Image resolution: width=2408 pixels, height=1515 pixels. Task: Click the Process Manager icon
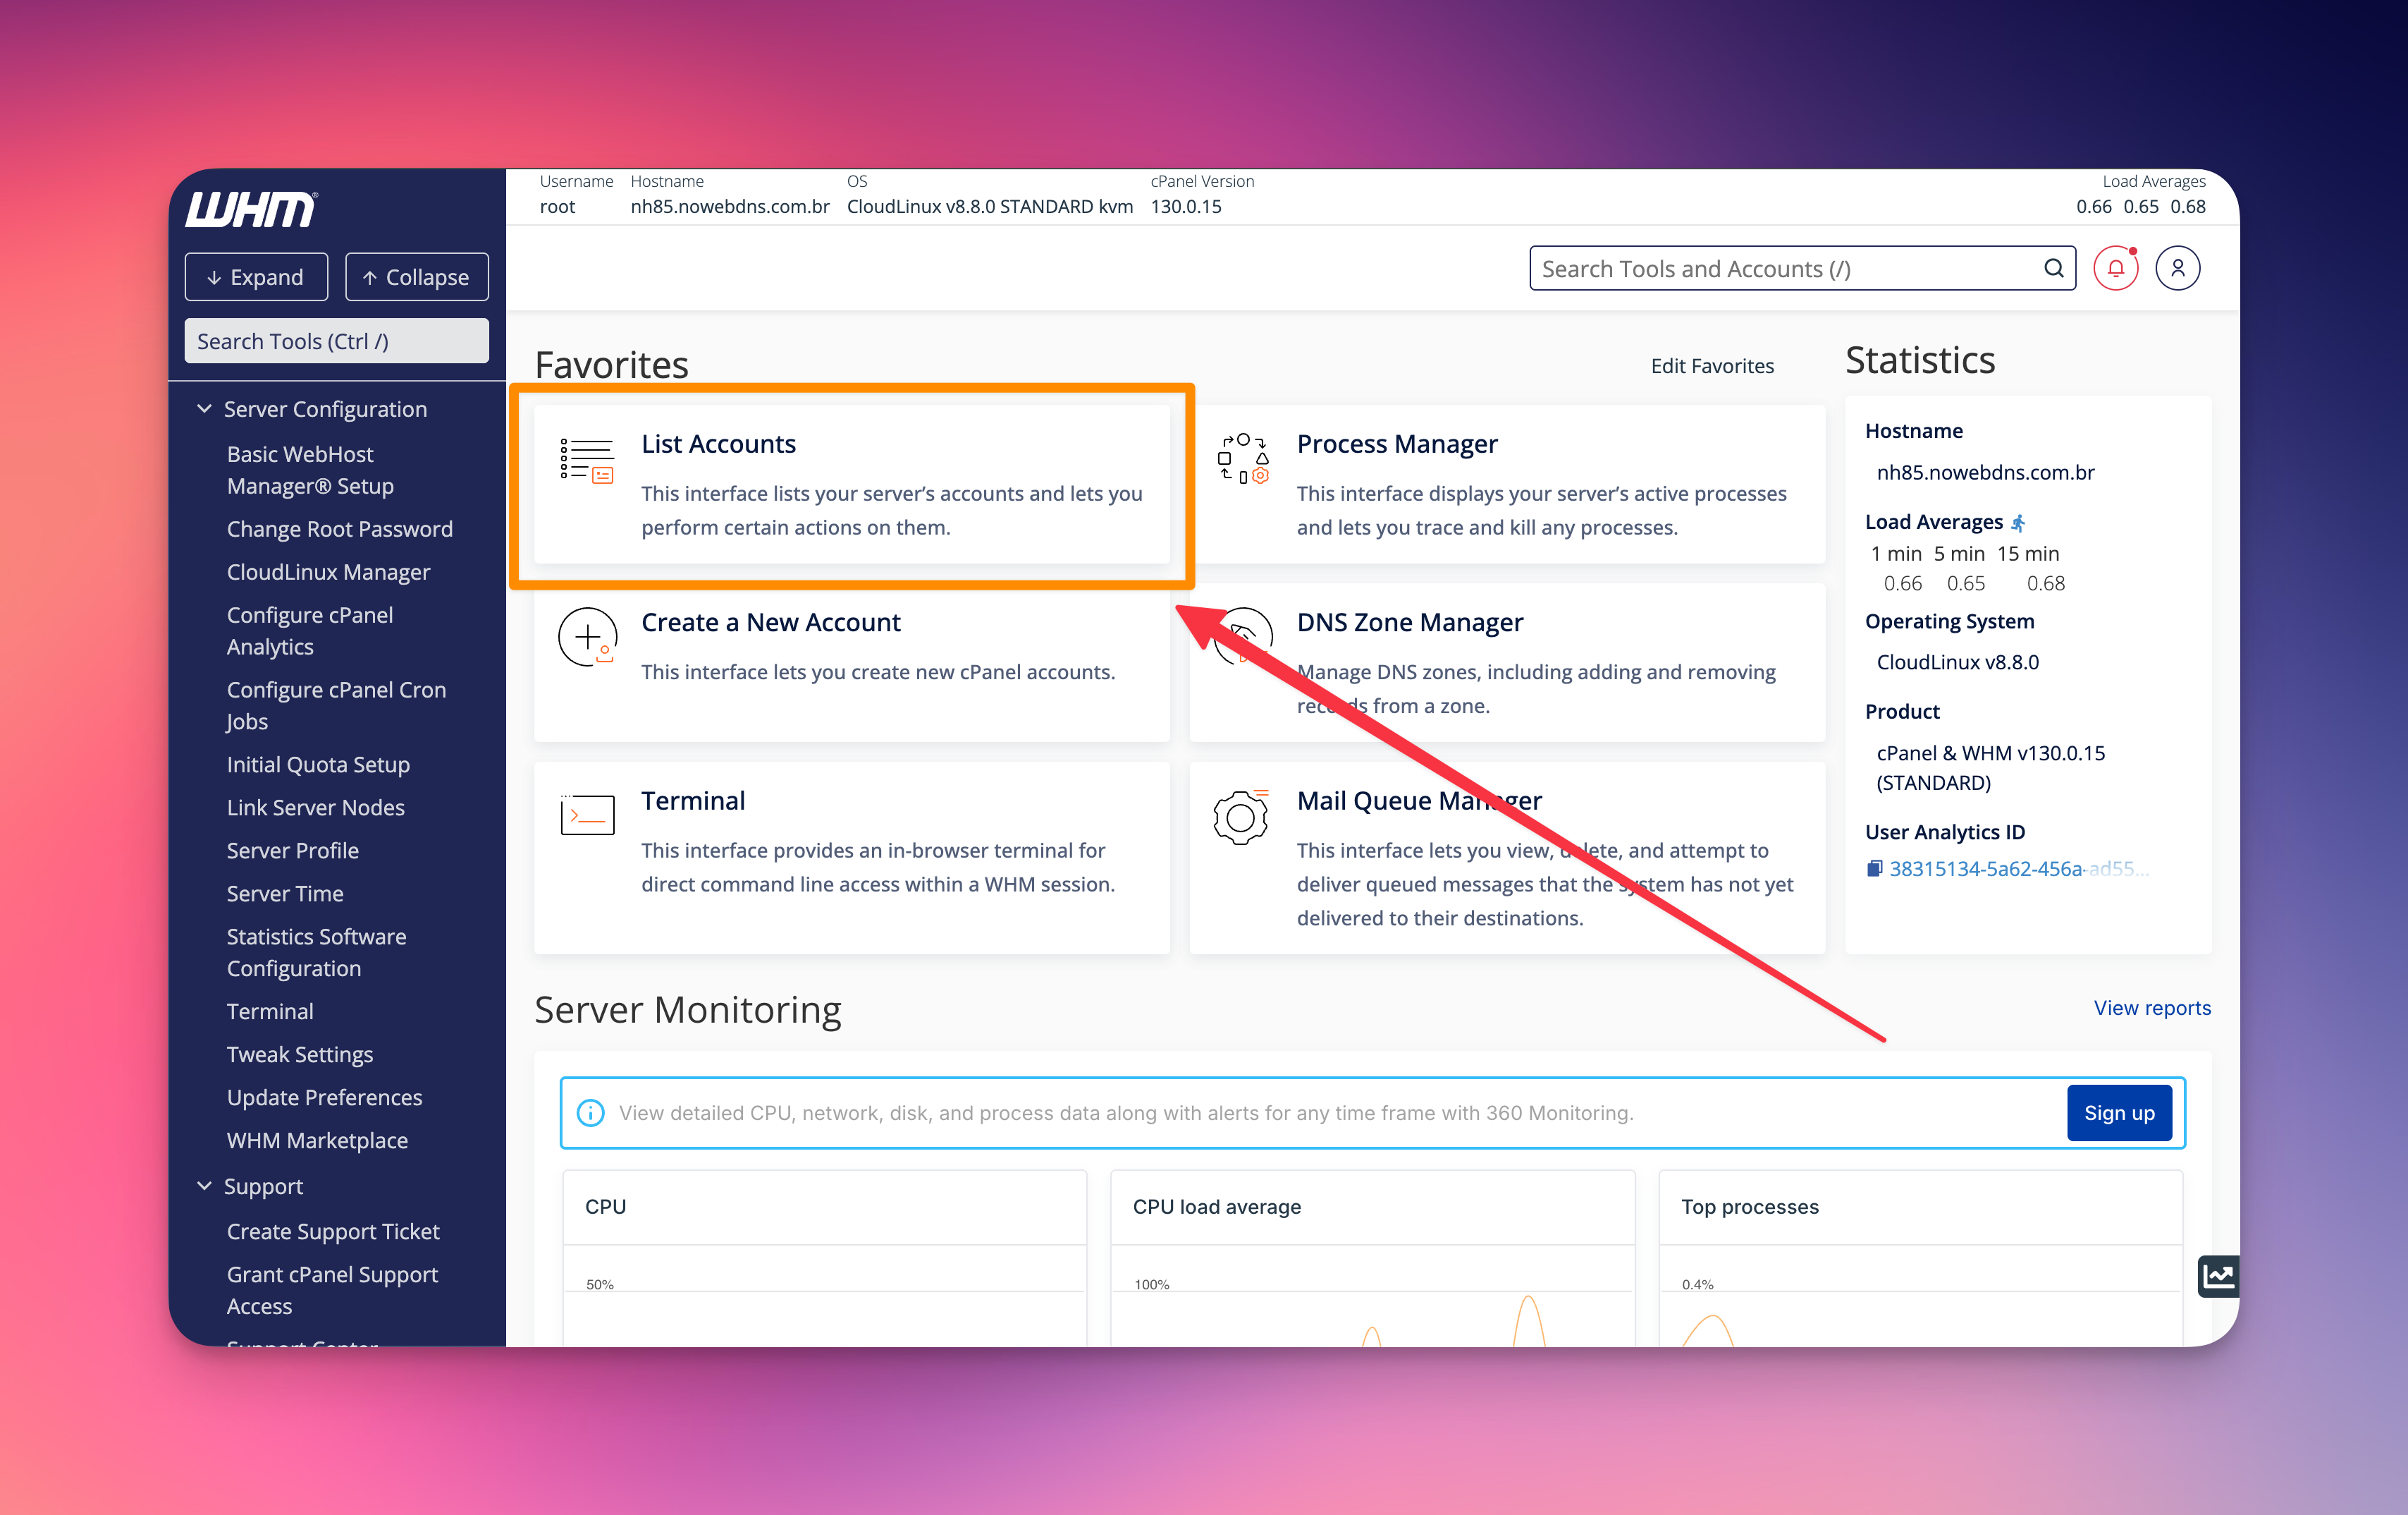1242,459
